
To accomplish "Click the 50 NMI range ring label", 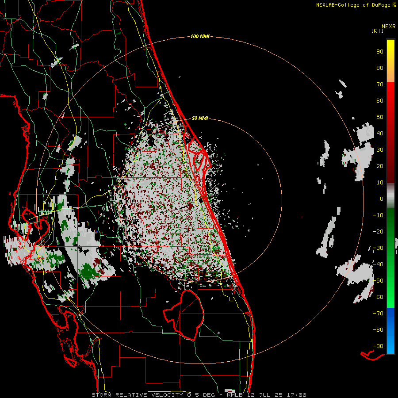I will 200,118.
